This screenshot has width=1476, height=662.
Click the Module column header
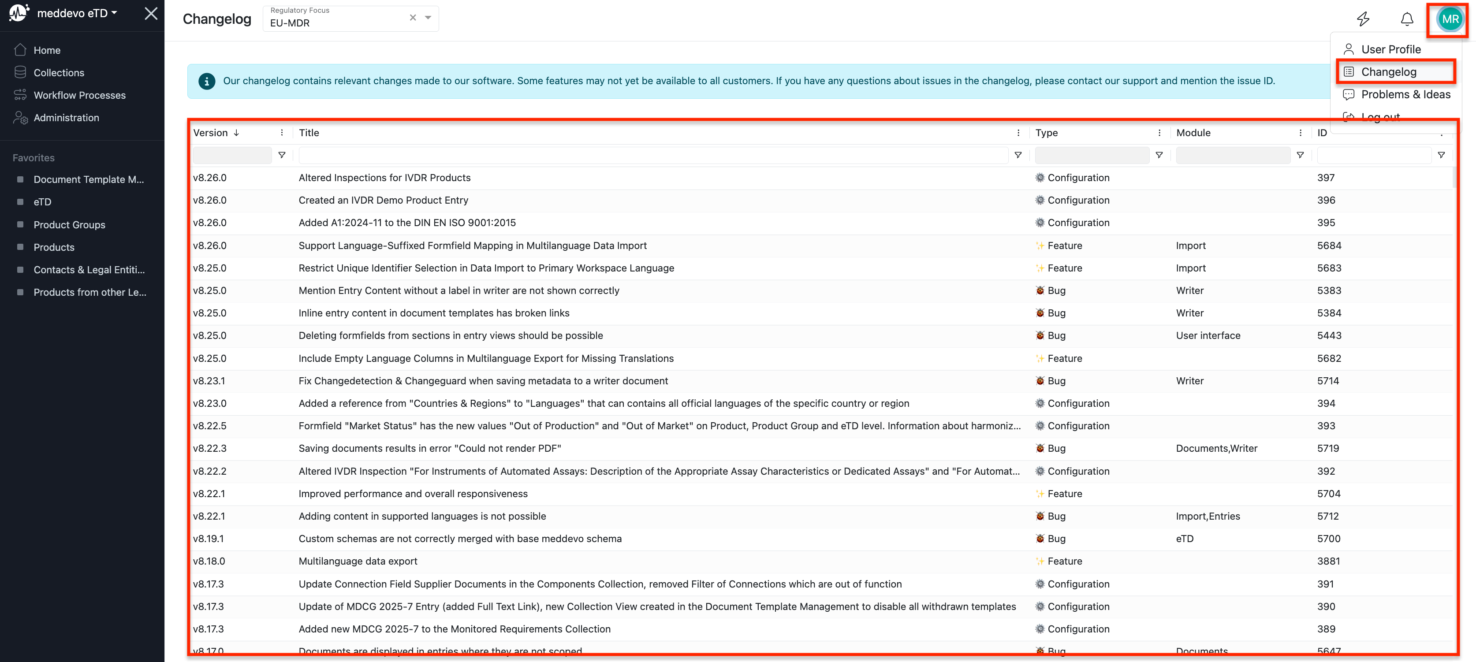(x=1193, y=132)
